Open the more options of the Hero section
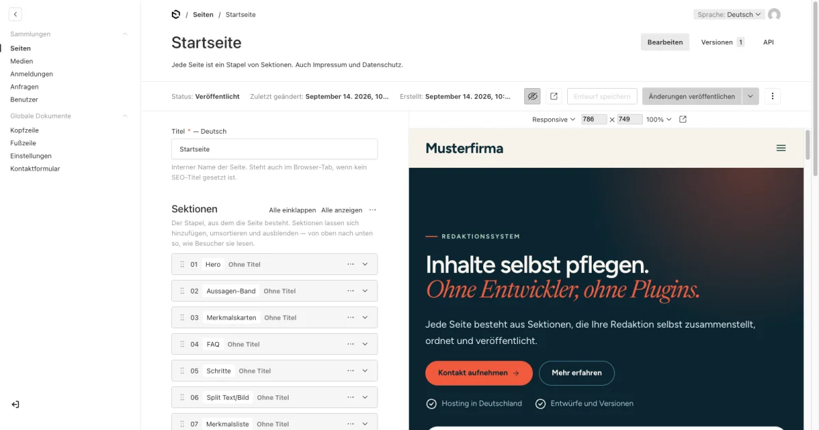The width and height of the screenshot is (819, 430). tap(351, 264)
